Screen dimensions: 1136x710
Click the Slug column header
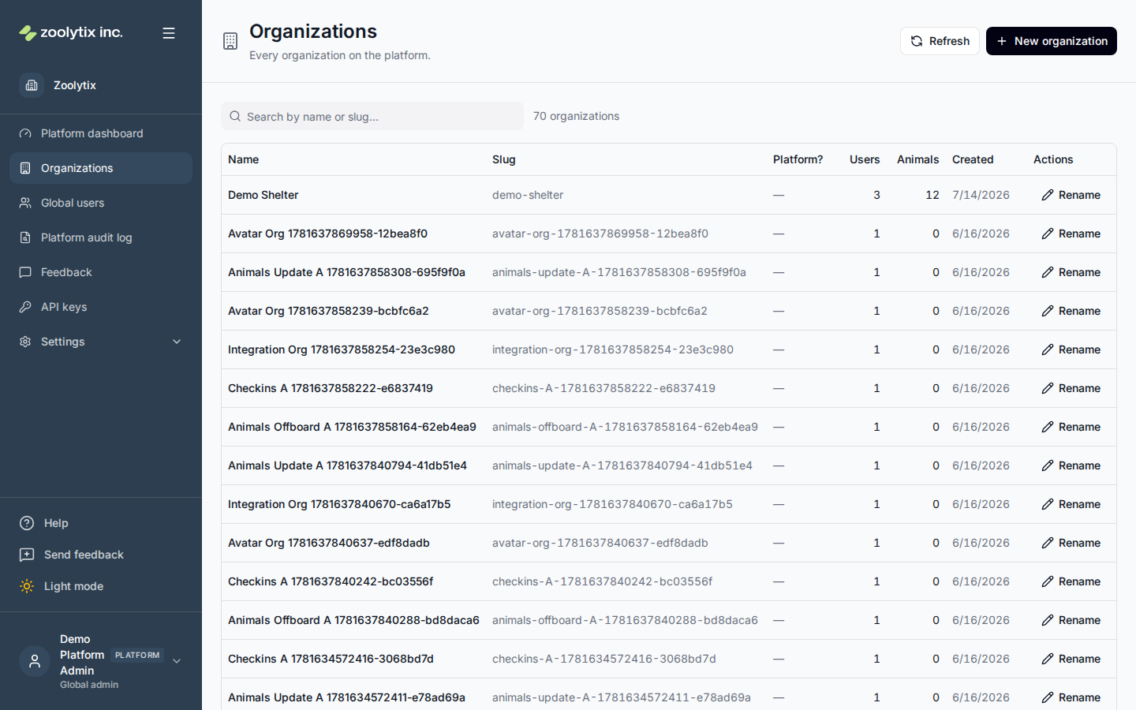(x=504, y=159)
